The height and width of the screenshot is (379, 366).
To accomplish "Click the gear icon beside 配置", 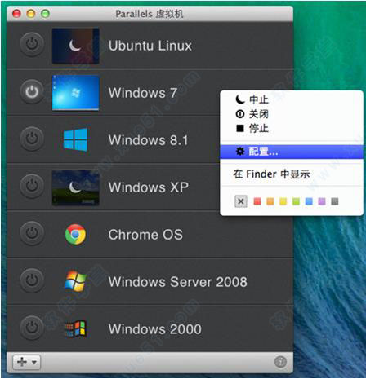I will pyautogui.click(x=240, y=151).
